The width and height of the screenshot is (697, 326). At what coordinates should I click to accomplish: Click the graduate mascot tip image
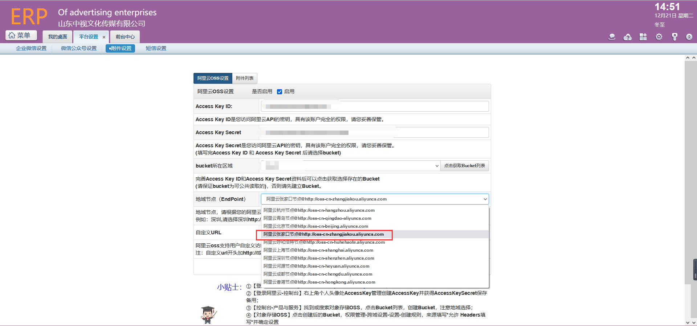pos(208,314)
